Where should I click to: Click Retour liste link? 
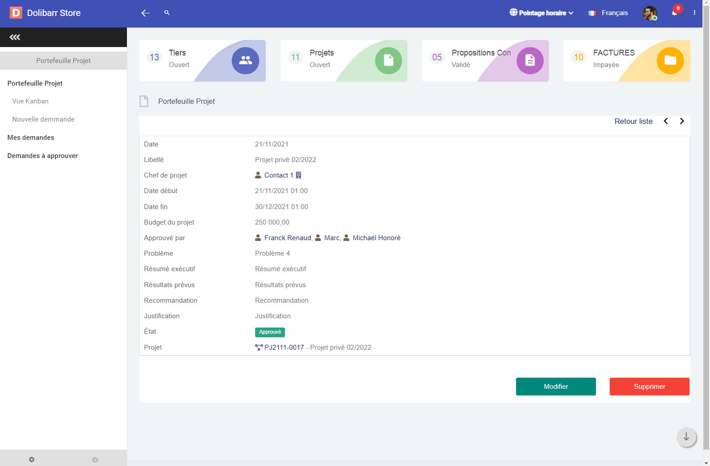634,121
